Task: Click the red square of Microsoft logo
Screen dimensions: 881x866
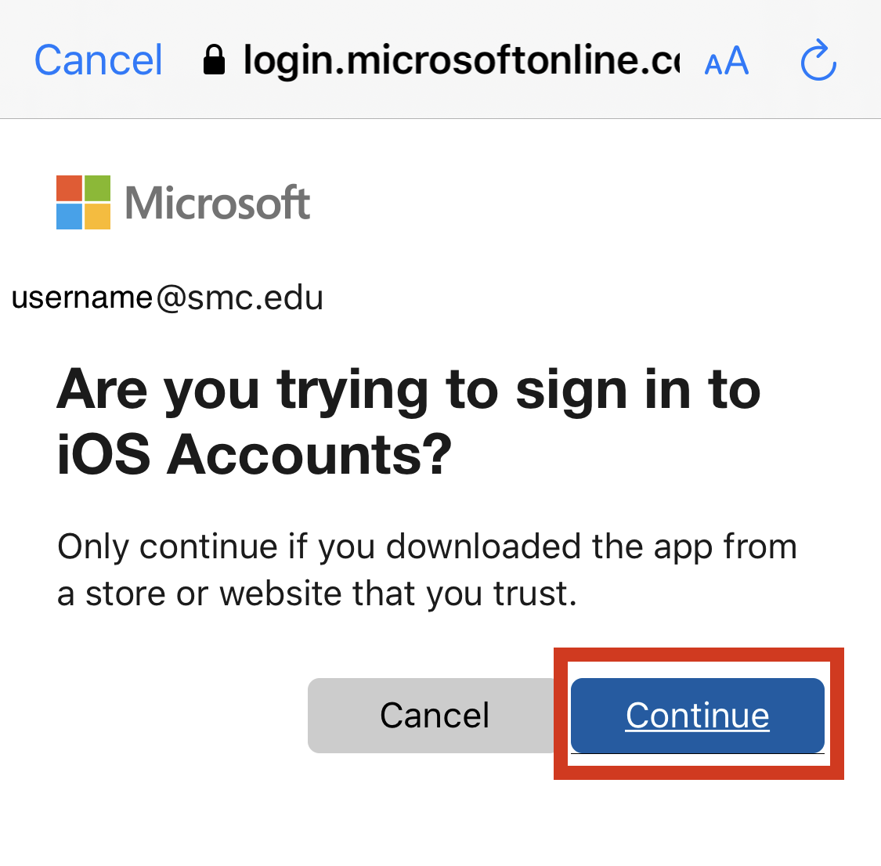Action: pyautogui.click(x=69, y=188)
